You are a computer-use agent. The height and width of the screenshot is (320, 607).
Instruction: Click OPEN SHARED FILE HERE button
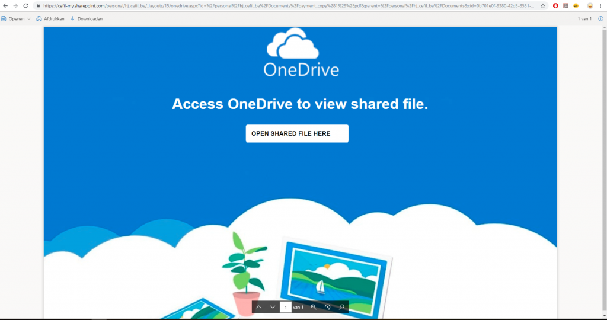(x=297, y=133)
